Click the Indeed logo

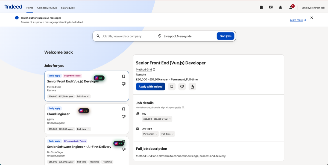point(13,7)
